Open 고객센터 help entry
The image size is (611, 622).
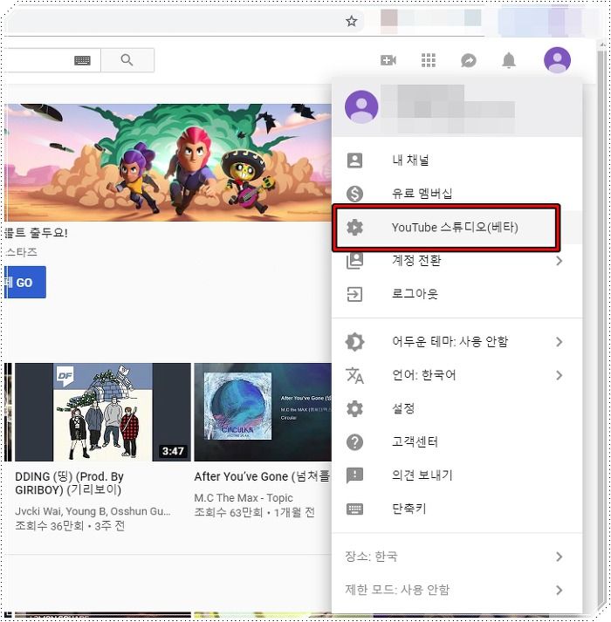(x=457, y=442)
